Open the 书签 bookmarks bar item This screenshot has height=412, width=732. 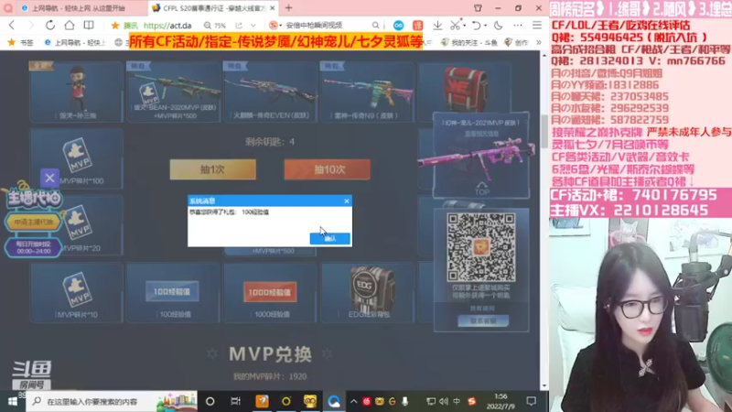click(x=20, y=42)
